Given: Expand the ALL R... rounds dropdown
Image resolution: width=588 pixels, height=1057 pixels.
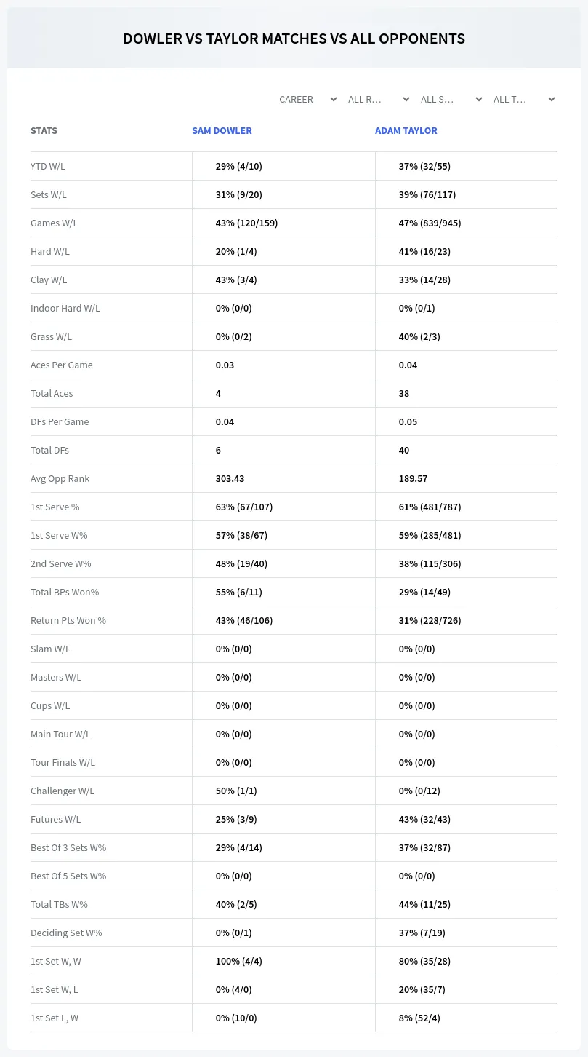Looking at the screenshot, I should [379, 99].
